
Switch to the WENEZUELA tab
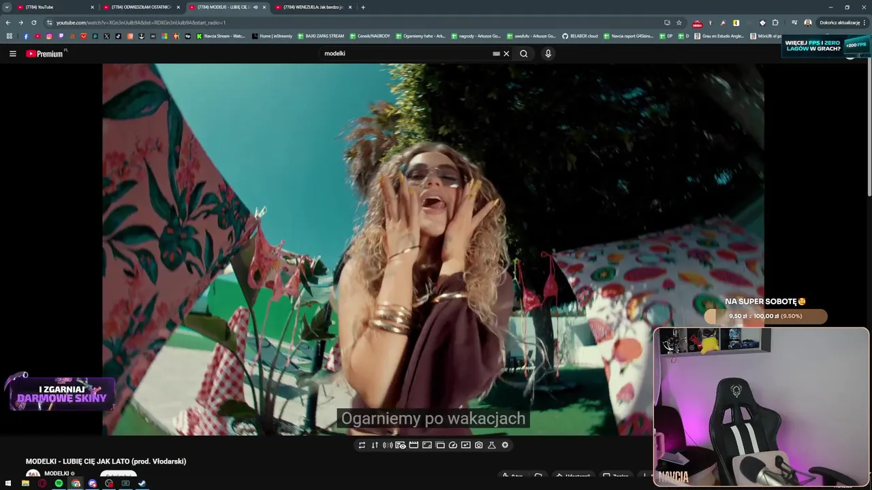click(x=313, y=7)
